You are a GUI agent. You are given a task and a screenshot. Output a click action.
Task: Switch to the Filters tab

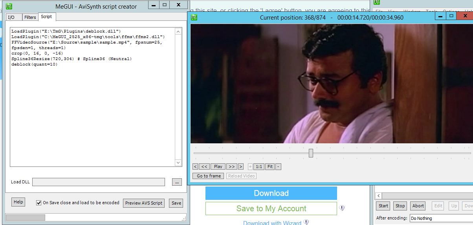click(30, 17)
